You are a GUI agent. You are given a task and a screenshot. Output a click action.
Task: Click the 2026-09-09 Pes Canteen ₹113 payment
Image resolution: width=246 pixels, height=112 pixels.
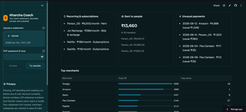click(x=202, y=59)
